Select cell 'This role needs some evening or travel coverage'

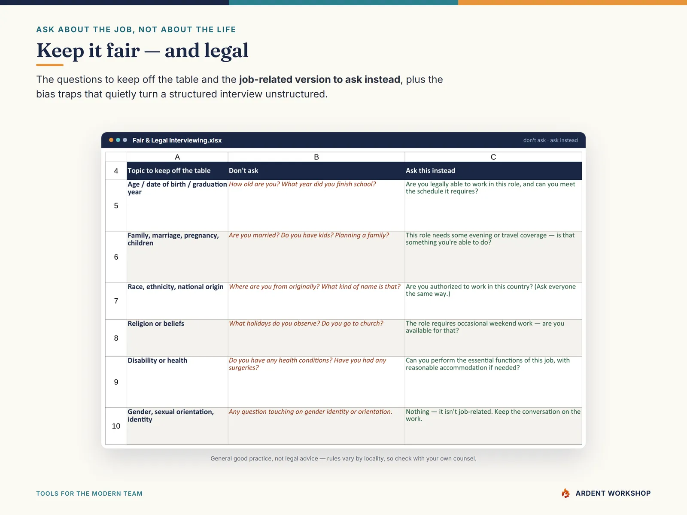point(493,257)
